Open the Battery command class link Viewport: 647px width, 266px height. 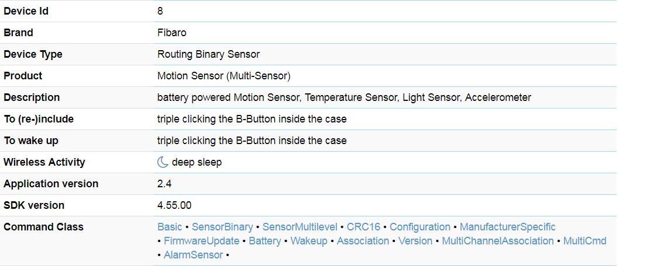tap(265, 241)
